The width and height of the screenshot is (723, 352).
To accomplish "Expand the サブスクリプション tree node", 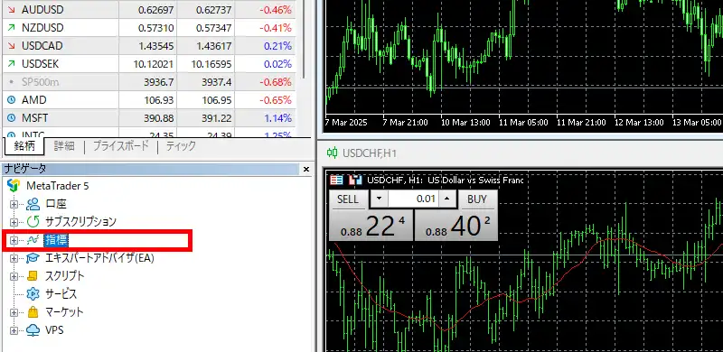I will (x=14, y=222).
